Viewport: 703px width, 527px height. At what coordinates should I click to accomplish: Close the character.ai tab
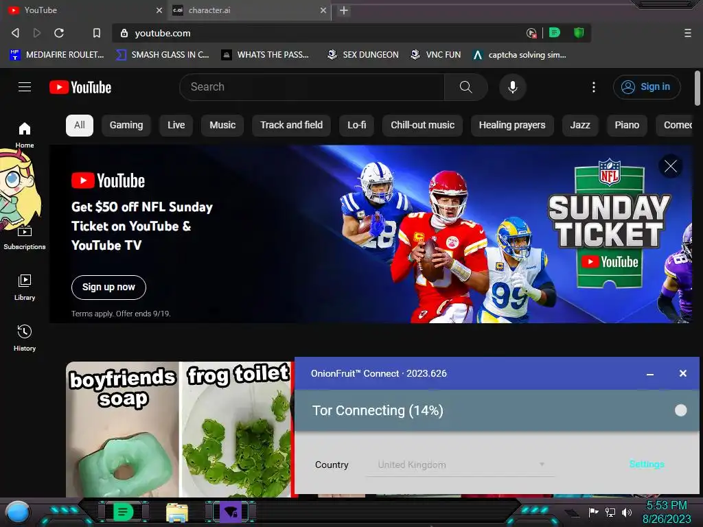tap(323, 10)
